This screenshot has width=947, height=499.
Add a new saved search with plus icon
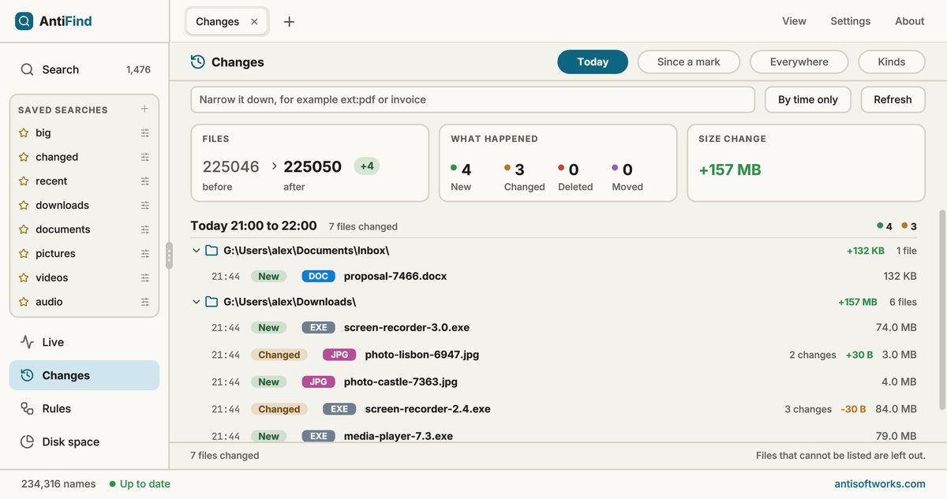(x=144, y=109)
